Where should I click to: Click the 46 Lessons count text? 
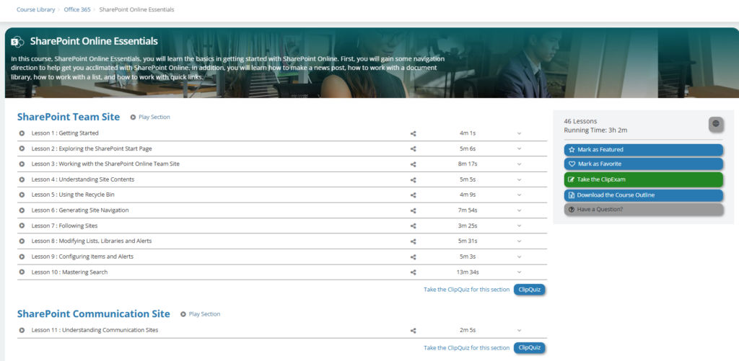pyautogui.click(x=580, y=122)
